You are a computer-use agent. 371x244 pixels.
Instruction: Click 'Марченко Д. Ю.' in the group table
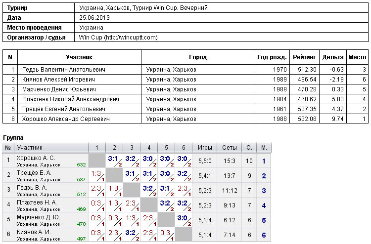38,217
